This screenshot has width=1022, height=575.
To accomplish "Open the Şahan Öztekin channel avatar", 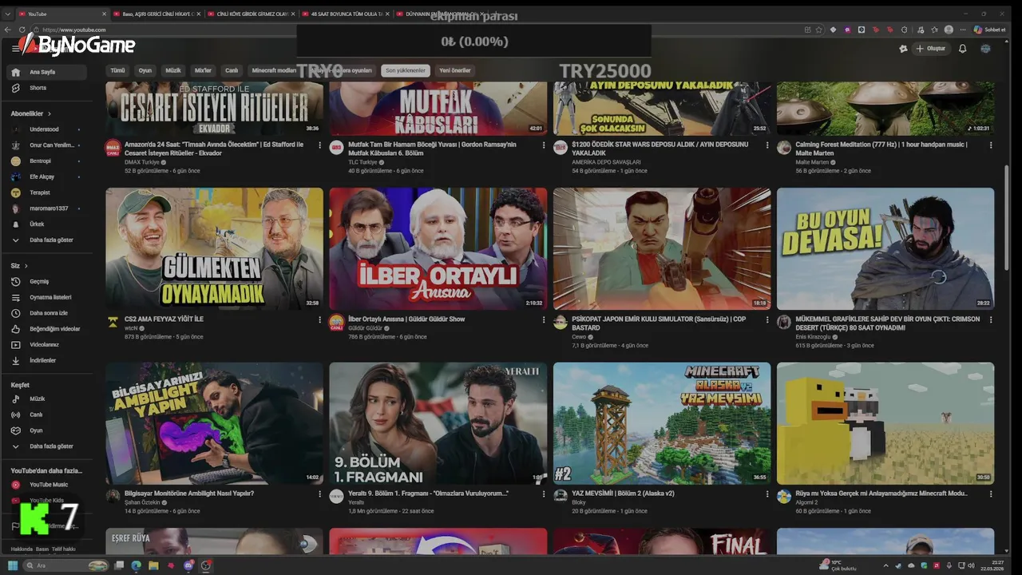I will tap(113, 496).
